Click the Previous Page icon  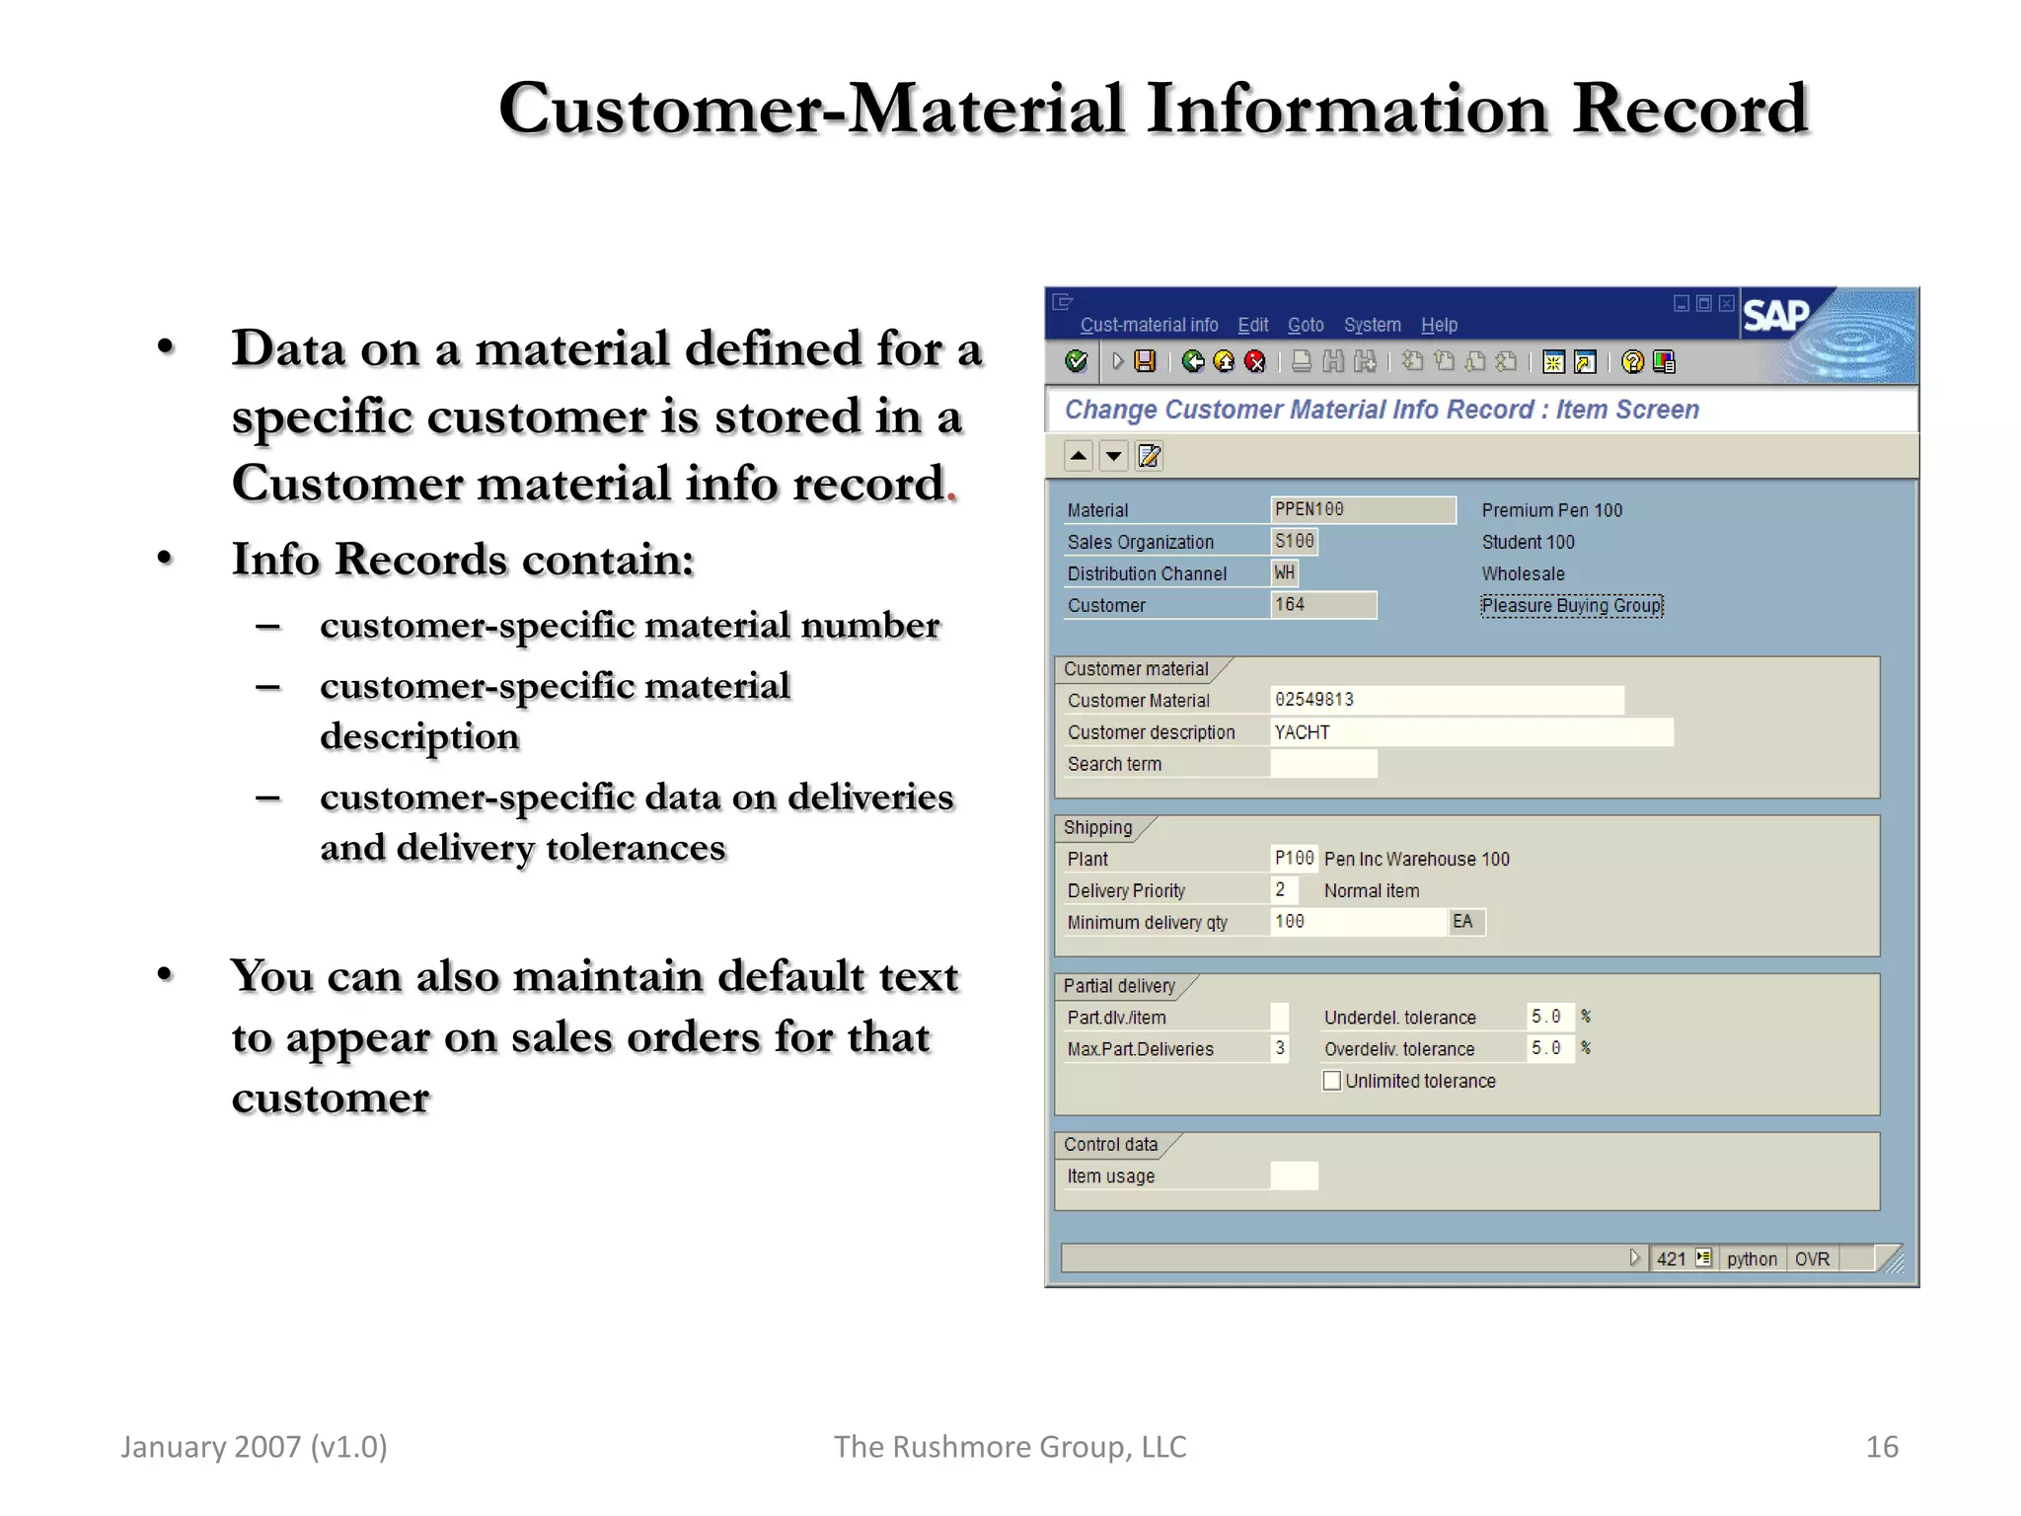[1444, 361]
